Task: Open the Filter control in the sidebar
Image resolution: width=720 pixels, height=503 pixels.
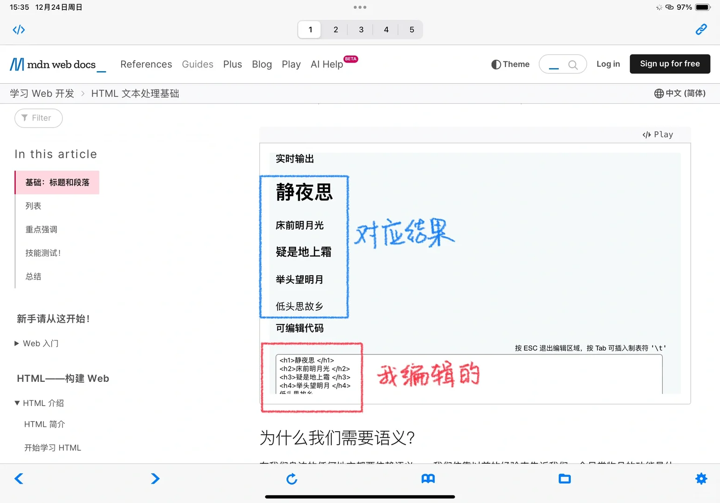Action: click(x=38, y=118)
